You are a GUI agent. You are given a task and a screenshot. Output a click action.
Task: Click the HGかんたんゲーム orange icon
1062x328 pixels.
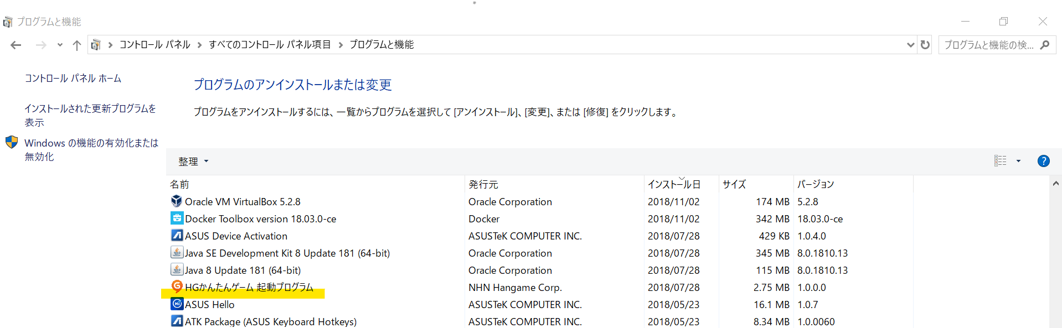177,286
